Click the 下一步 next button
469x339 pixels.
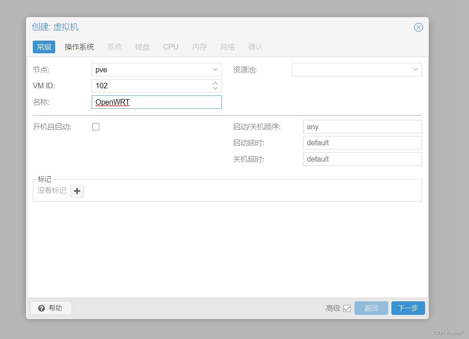(408, 308)
